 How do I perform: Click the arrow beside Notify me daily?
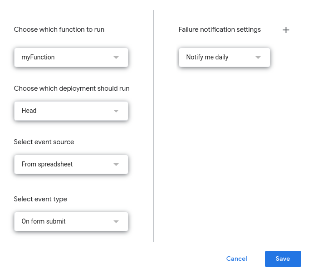point(258,58)
